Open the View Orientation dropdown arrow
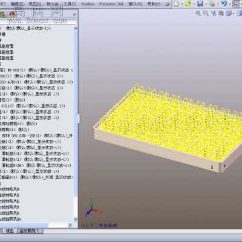Viewport: 242px width, 242px height. (x=234, y=14)
